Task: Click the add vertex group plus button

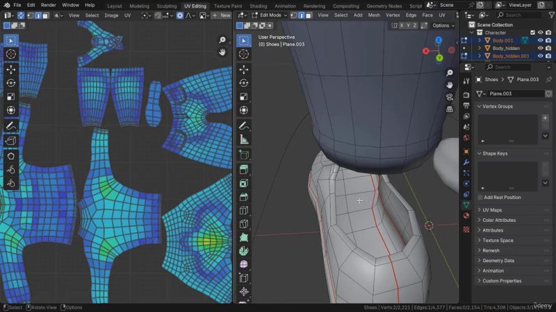Action: (x=545, y=119)
